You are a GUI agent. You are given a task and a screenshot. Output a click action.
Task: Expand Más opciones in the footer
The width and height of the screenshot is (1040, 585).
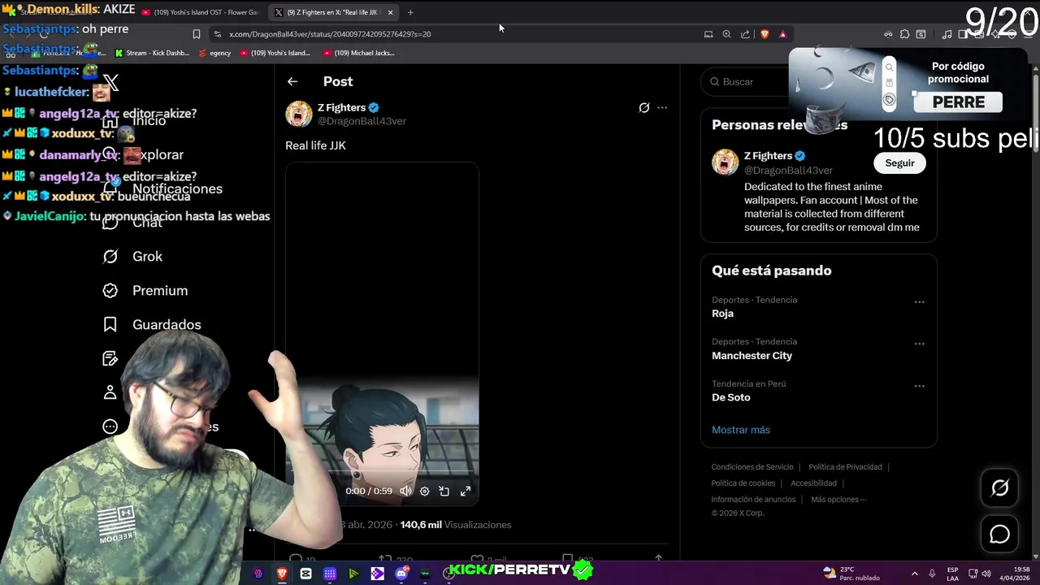point(838,500)
